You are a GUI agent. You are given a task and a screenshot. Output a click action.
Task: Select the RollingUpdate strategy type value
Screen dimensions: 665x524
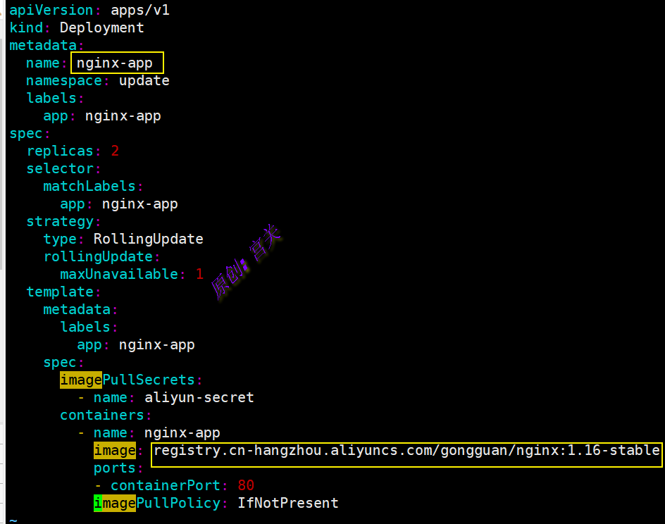pyautogui.click(x=148, y=239)
